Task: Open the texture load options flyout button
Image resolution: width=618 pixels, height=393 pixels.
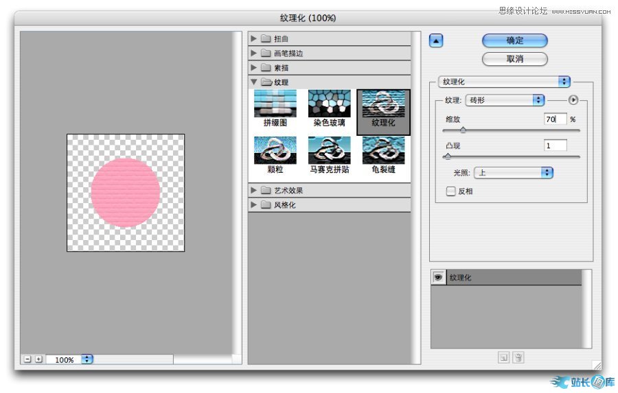Action: (x=573, y=100)
